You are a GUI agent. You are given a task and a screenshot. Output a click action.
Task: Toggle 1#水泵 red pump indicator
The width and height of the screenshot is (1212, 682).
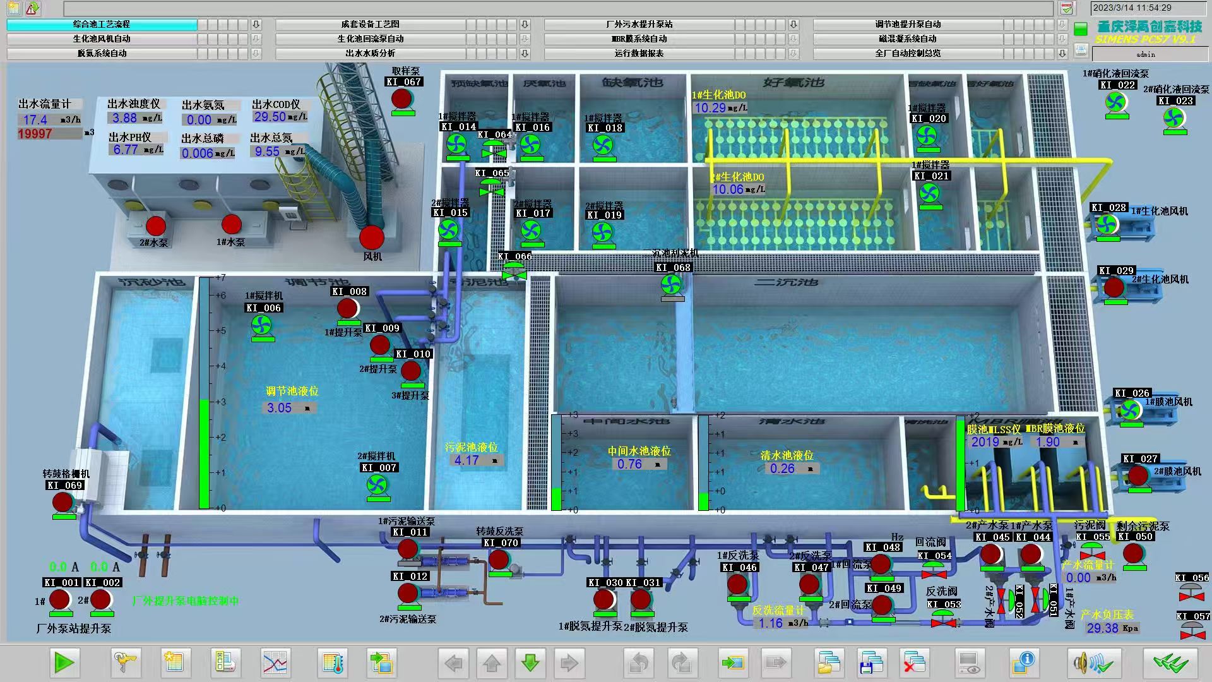[231, 224]
